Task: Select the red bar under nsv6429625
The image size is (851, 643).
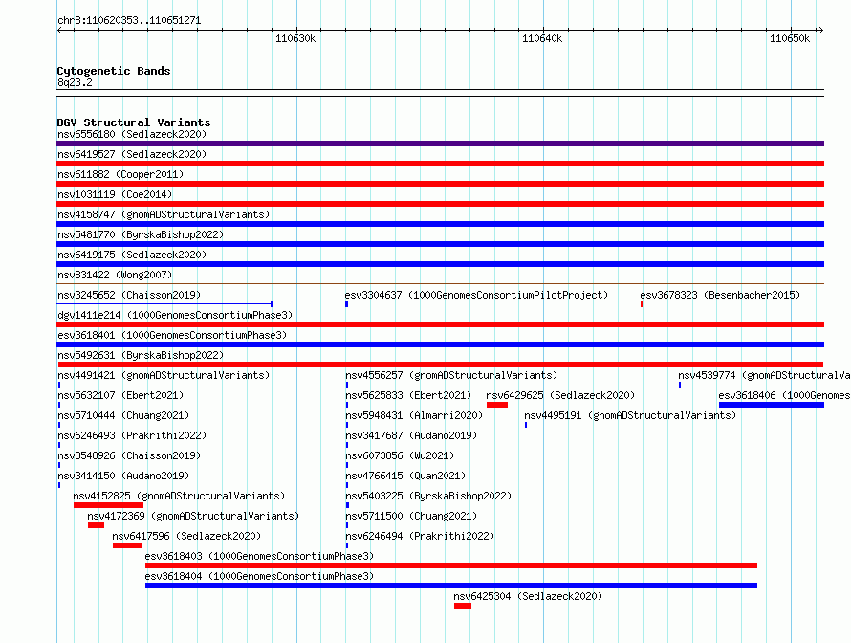Action: pos(497,405)
